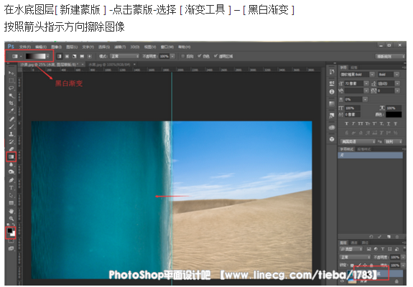Open the workspace switcher dropdown
Screen dimensions: 413x287
(x=390, y=56)
